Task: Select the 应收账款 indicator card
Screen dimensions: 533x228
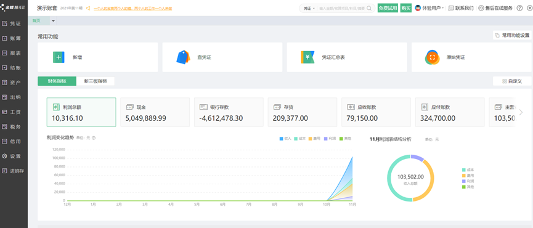Action: [376, 112]
